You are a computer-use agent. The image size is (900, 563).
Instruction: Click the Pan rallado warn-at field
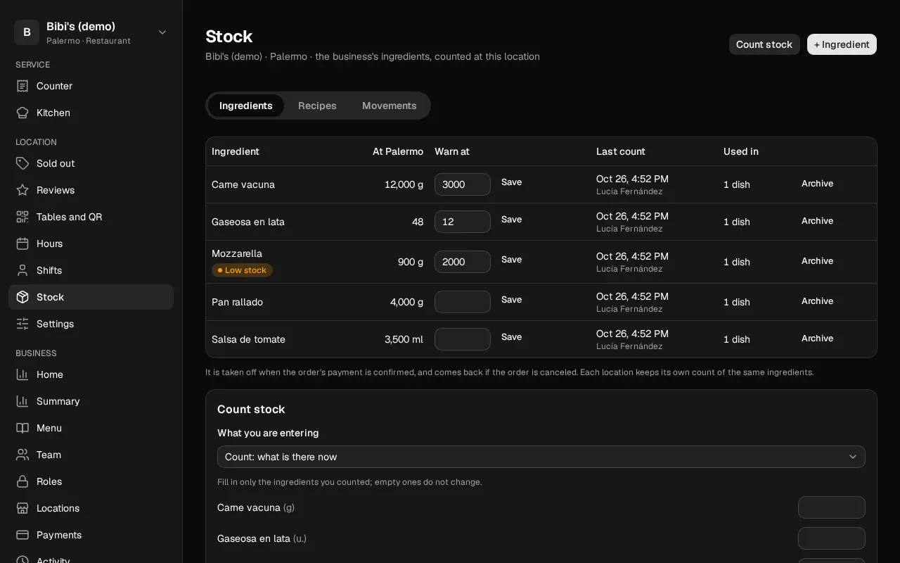[x=463, y=302]
